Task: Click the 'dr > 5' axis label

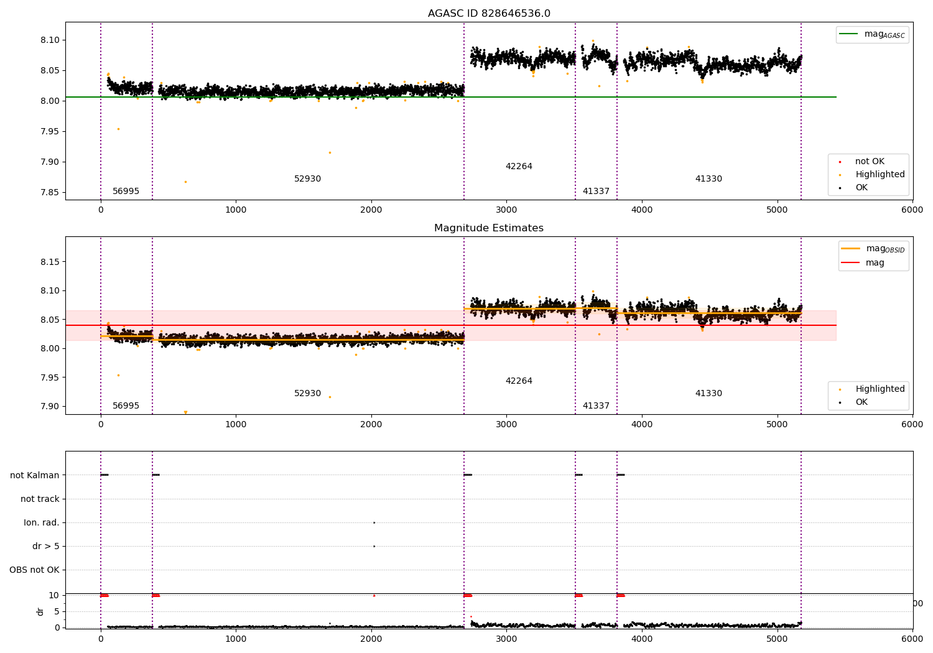Action: 46,547
